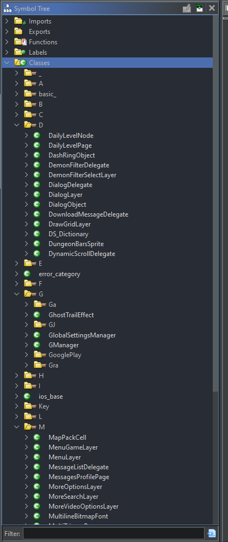Screen dimensions: 228x542
Task: Click the GhostTrailEffect class icon
Action: click(37, 315)
